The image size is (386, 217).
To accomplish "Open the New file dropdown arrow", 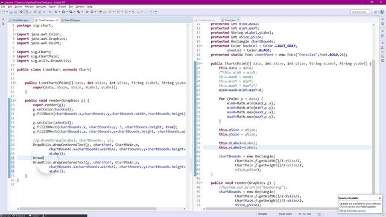I will click(x=7, y=12).
